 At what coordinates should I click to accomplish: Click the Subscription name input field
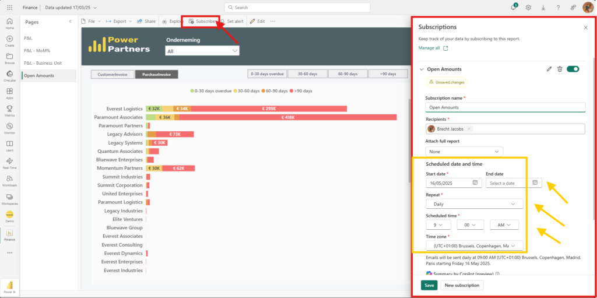(x=505, y=107)
